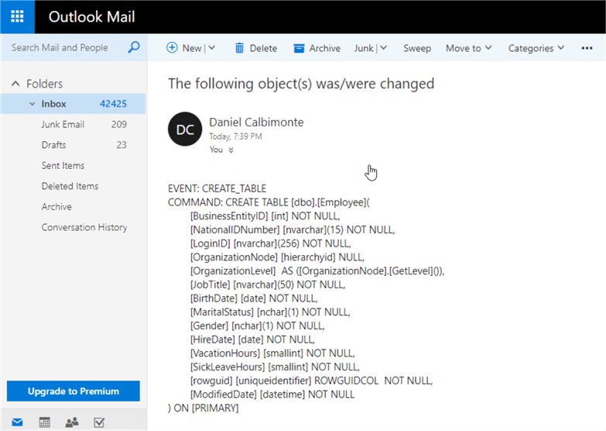Viewport: 606px width, 431px height.
Task: Open the Deleted Items folder
Action: [x=70, y=186]
